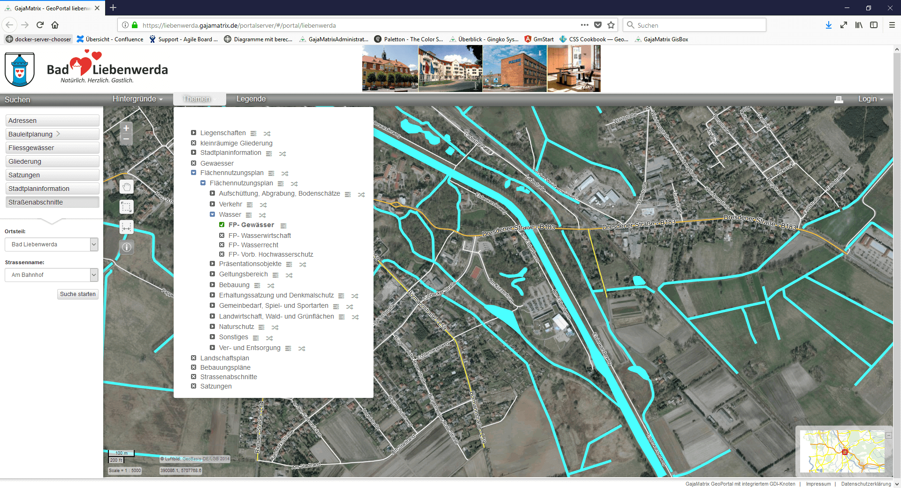Image resolution: width=901 pixels, height=488 pixels.
Task: Open the Ortsteil dropdown
Action: pos(51,244)
